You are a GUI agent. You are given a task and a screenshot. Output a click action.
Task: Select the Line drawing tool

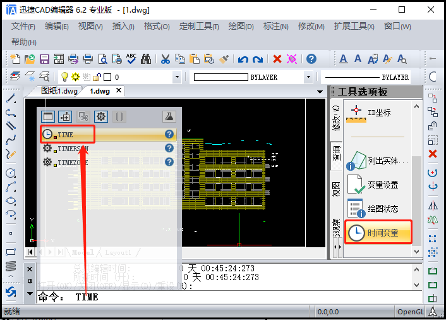(11, 99)
